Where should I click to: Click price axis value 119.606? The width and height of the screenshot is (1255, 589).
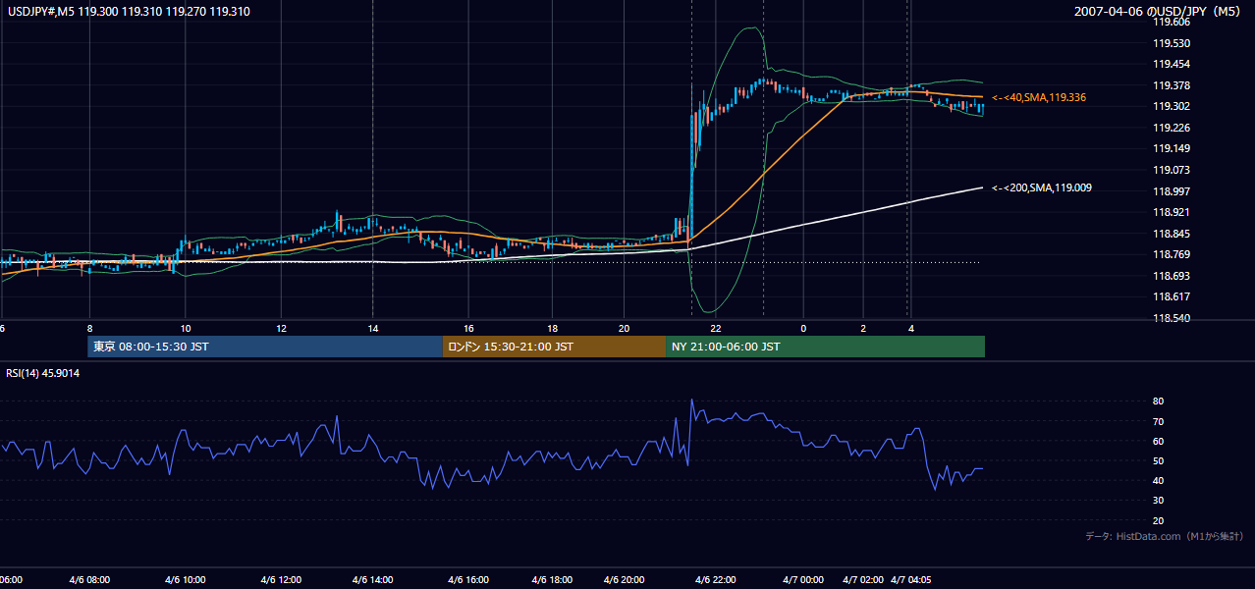pyautogui.click(x=1171, y=22)
